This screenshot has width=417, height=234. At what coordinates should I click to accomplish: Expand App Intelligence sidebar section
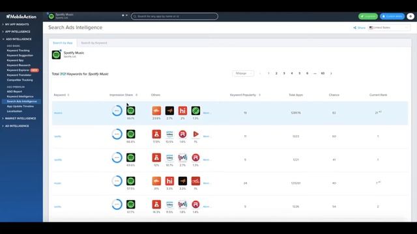18,32
